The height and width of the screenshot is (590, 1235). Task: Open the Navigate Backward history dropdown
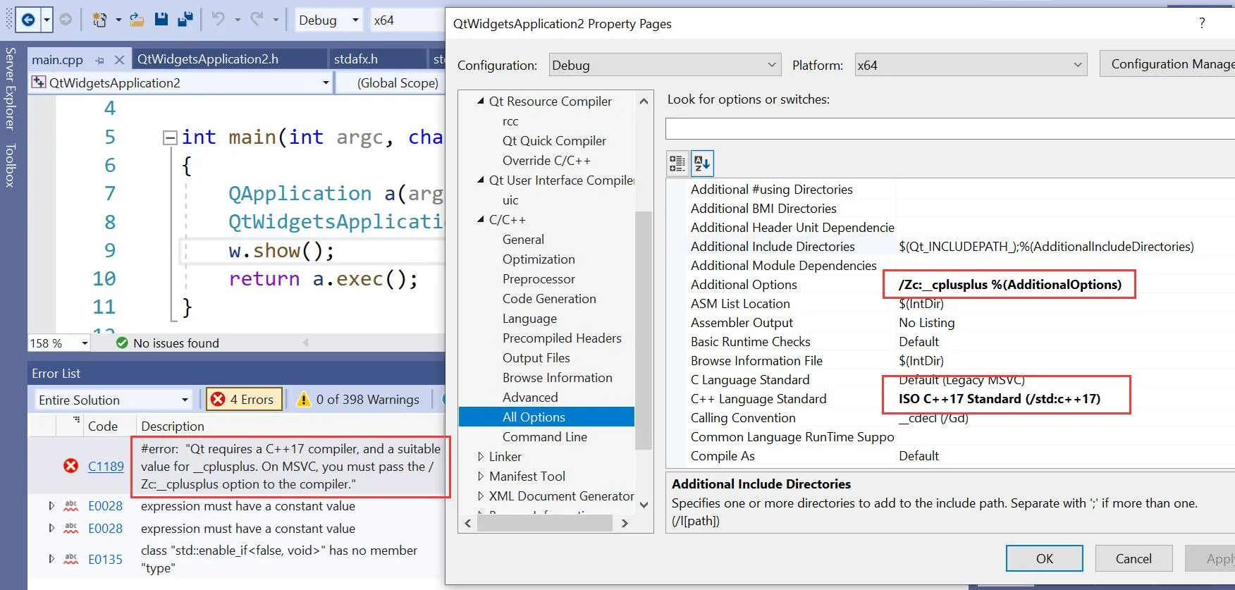pos(47,20)
